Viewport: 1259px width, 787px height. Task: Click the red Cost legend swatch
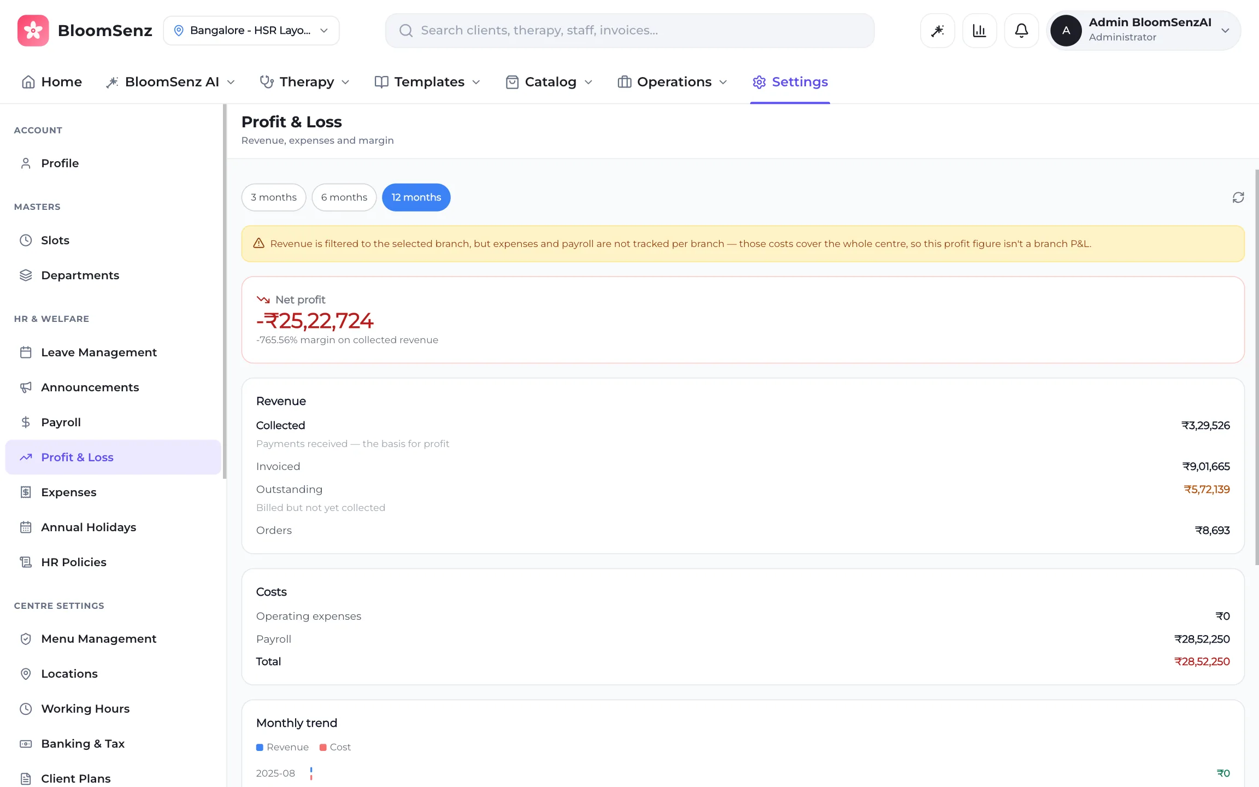(x=323, y=747)
